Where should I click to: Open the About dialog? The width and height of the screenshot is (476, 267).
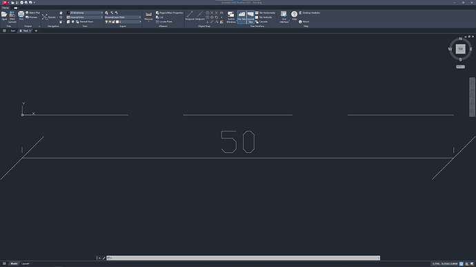(x=304, y=22)
